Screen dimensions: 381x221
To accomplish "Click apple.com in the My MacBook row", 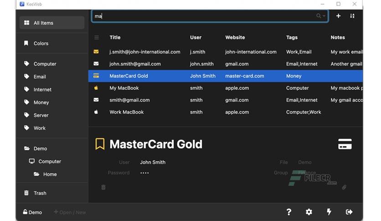I will [x=237, y=88].
